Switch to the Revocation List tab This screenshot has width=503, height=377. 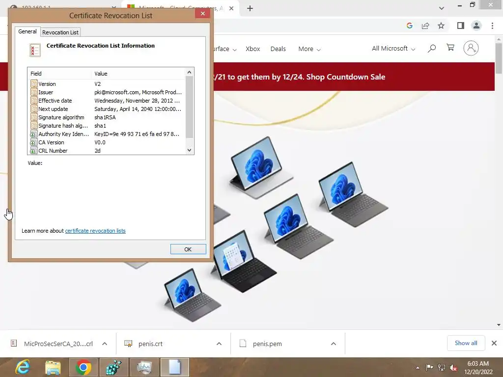(x=60, y=32)
